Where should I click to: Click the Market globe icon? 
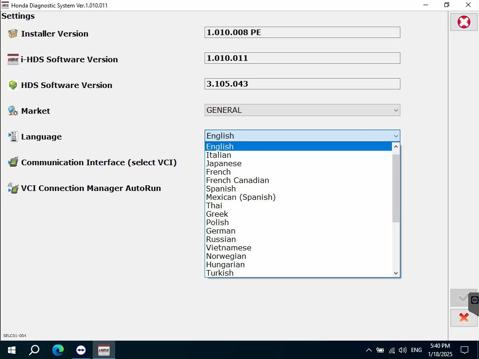(13, 111)
